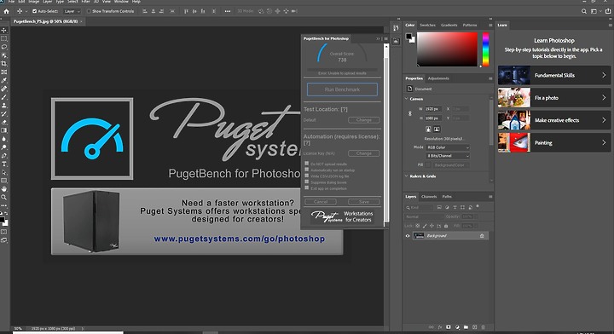Switch to the Swatches tab
Image resolution: width=614 pixels, height=334 pixels.
427,25
